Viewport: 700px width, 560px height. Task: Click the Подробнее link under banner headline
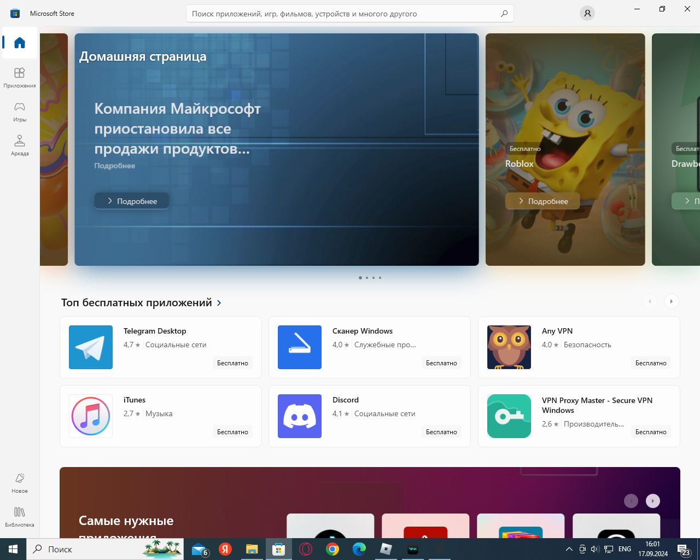point(114,166)
